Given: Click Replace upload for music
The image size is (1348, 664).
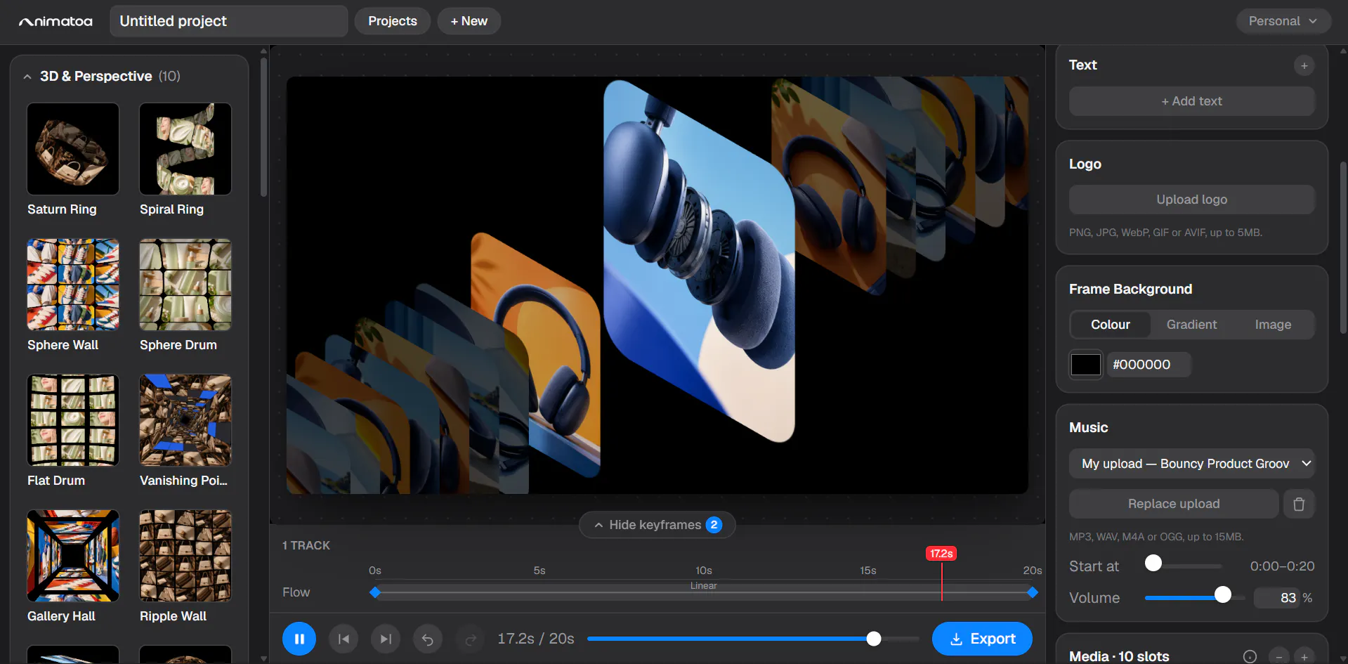Looking at the screenshot, I should tap(1174, 504).
